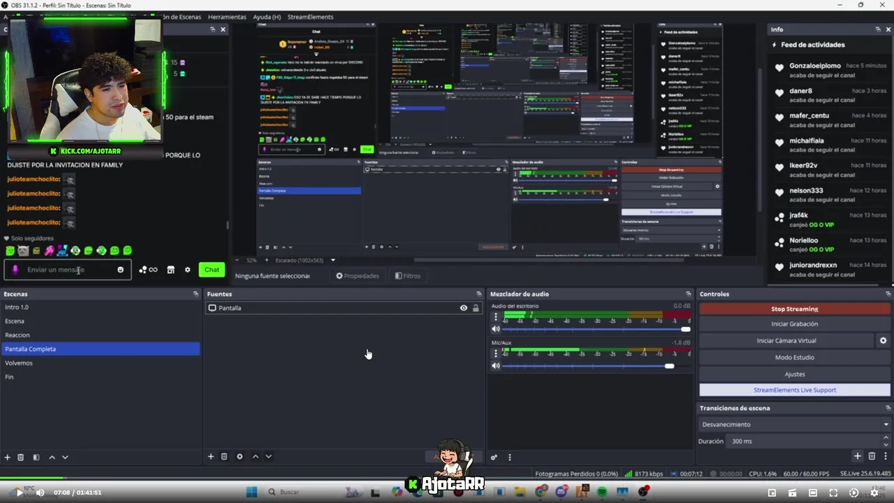Image resolution: width=894 pixels, height=503 pixels.
Task: Add a scene transition with plus icon
Action: (858, 456)
